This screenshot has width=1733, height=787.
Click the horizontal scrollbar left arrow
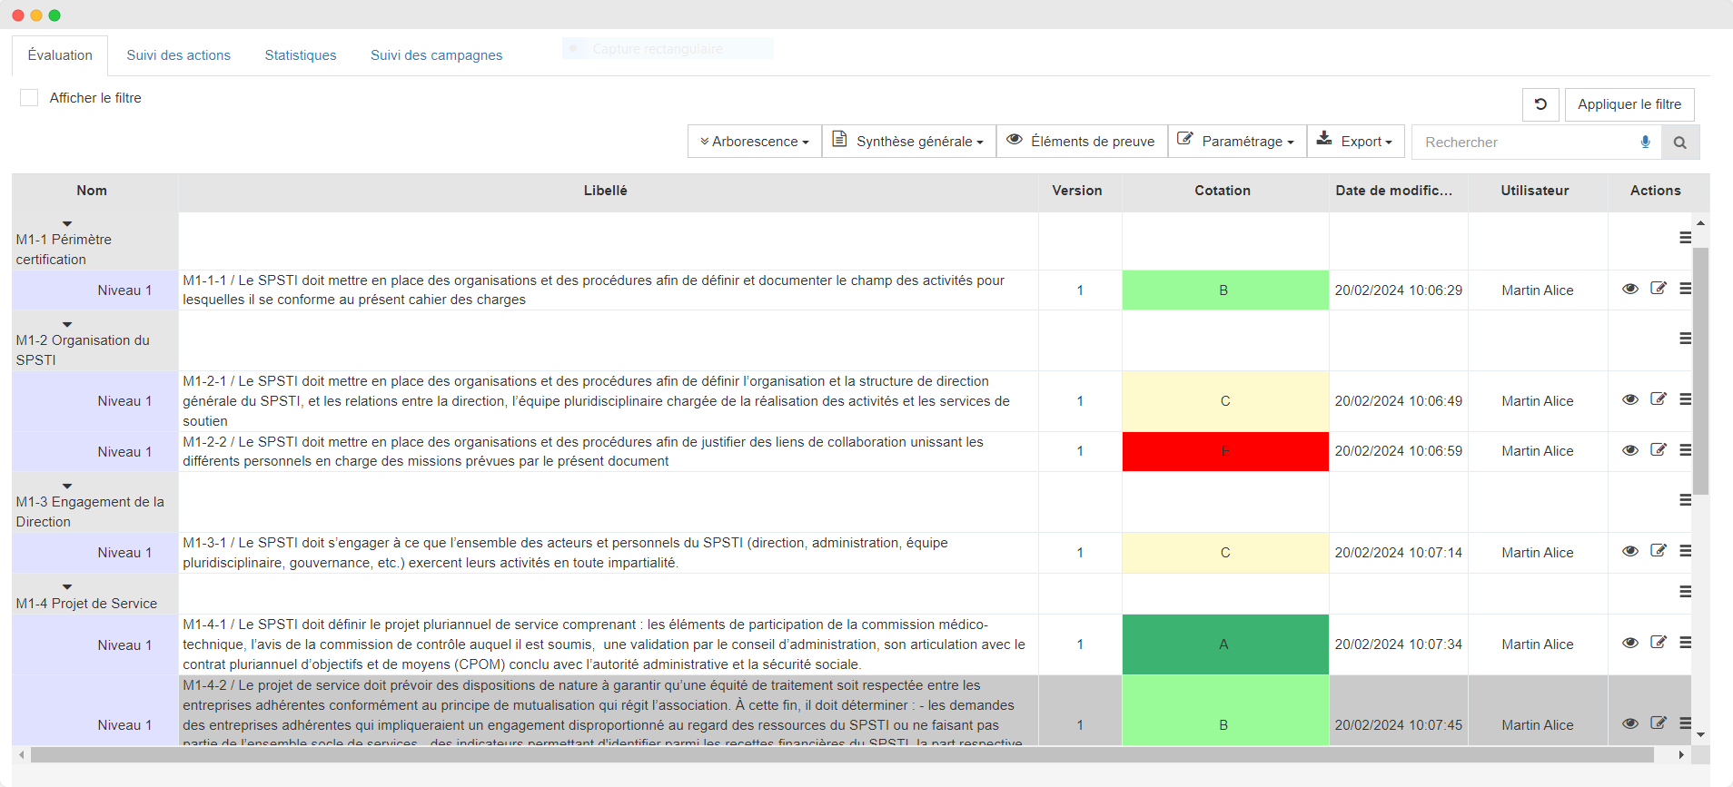(x=22, y=755)
